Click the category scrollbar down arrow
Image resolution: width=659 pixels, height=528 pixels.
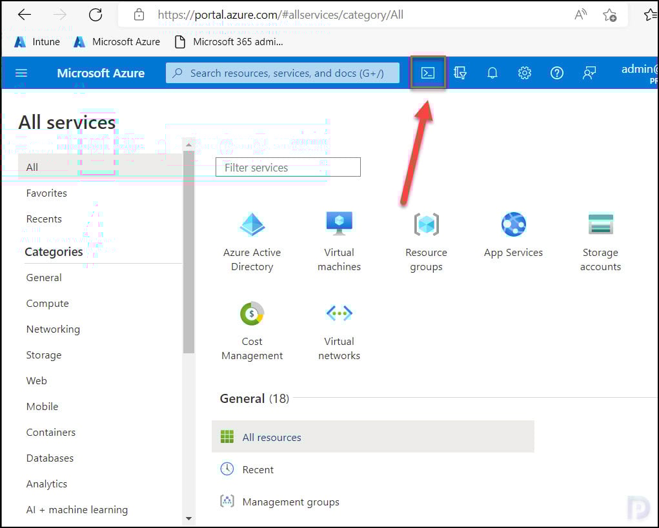(188, 519)
